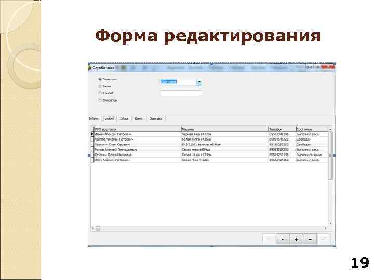Viewport: 374px width, 280px height.
Task: Select the Клиент radio button
Action: click(100, 93)
